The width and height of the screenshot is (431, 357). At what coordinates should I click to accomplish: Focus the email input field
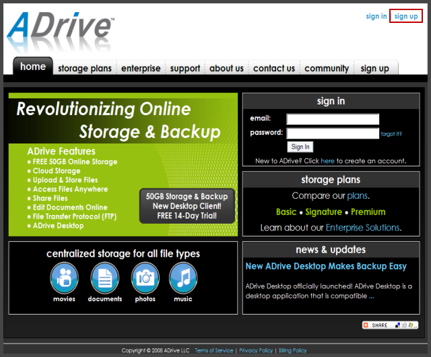tap(333, 119)
